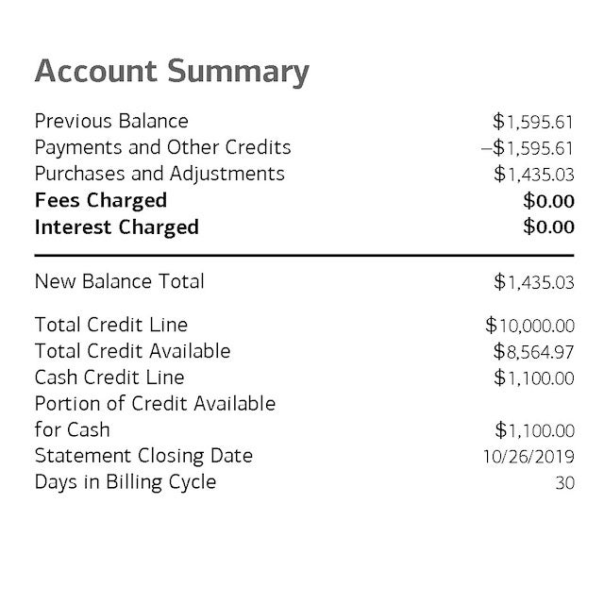Click the Account Summary heading
This screenshot has width=604, height=604.
[x=172, y=72]
